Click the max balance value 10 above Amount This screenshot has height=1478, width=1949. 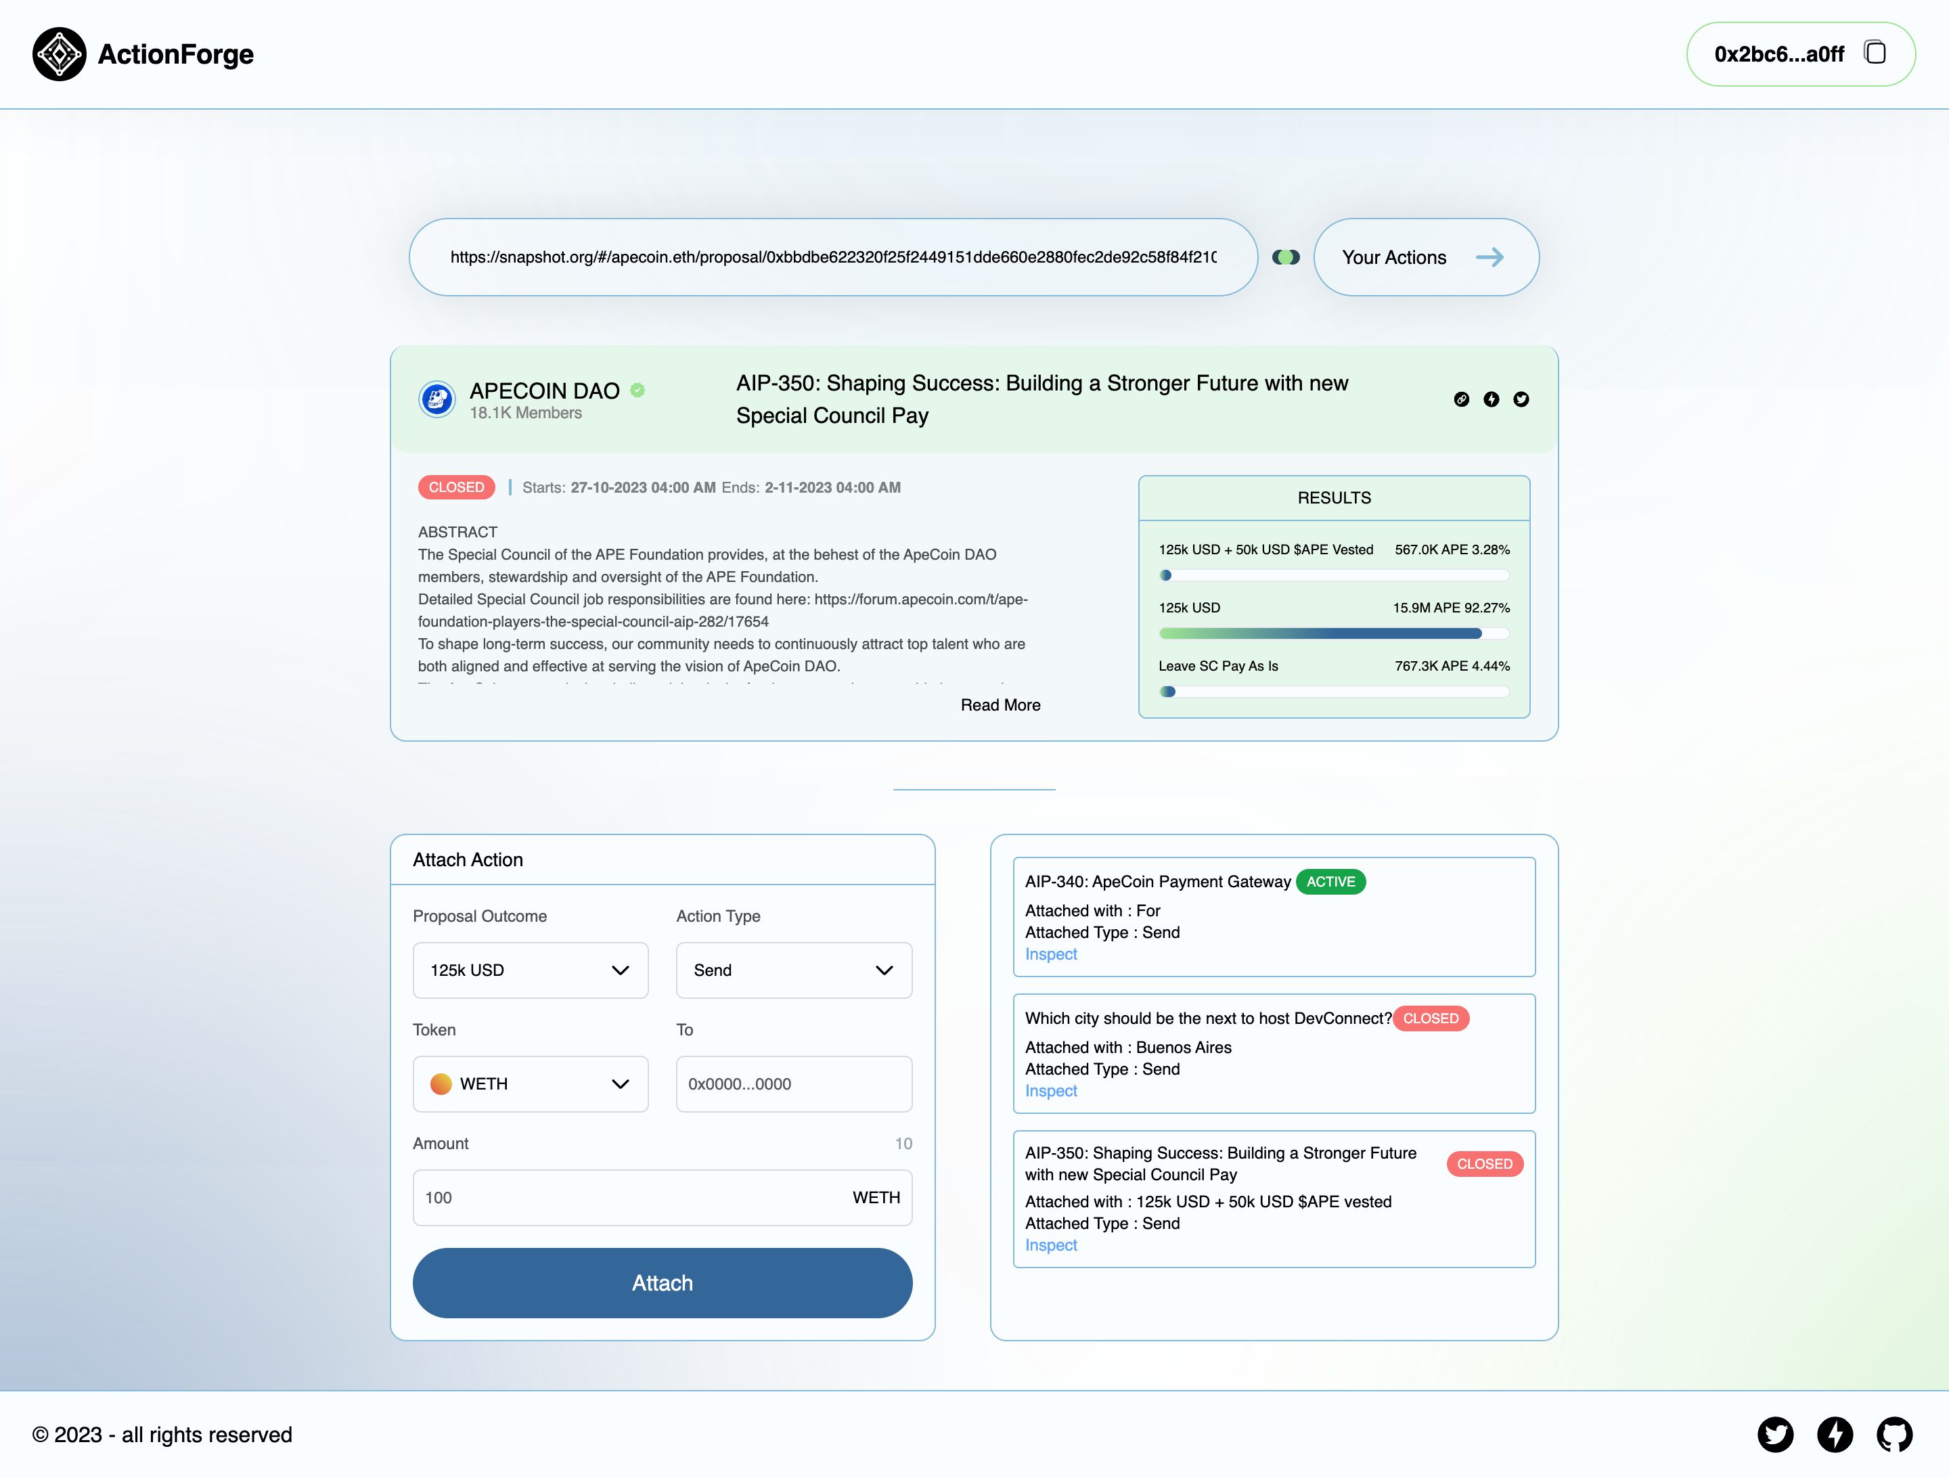coord(903,1144)
